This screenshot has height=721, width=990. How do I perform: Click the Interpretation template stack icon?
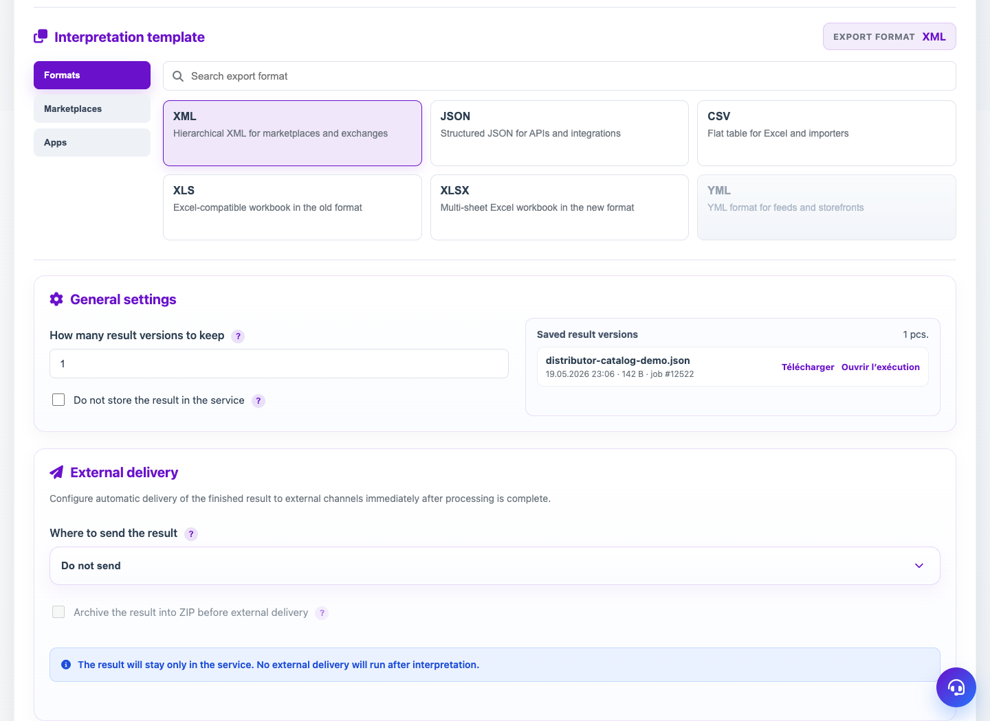41,36
